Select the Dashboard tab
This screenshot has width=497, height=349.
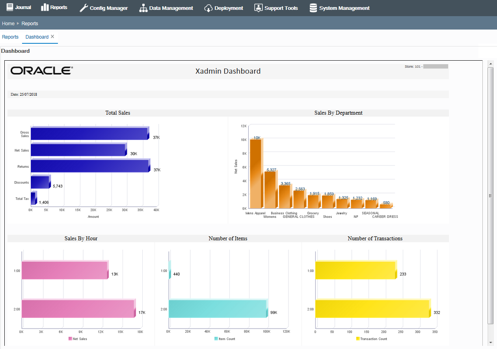coord(37,37)
